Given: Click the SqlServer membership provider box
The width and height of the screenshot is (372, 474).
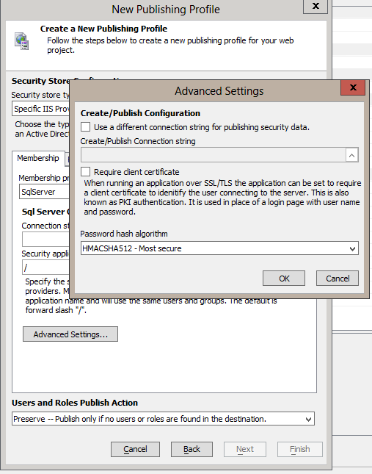Looking at the screenshot, I should coord(45,192).
